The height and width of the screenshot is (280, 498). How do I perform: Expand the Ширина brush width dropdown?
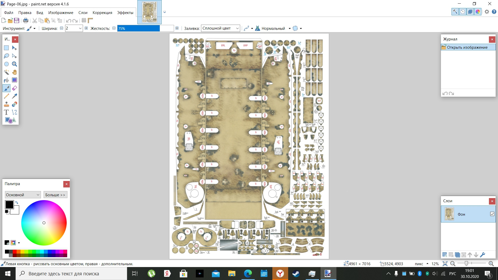tap(80, 28)
